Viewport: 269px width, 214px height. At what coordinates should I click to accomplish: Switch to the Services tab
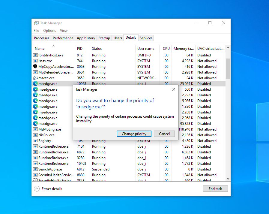[x=146, y=38]
